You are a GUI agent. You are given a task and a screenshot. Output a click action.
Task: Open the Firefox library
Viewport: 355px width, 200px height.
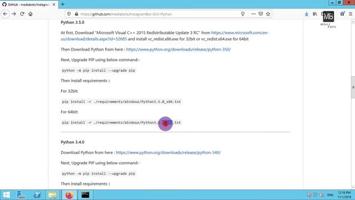click(x=315, y=14)
